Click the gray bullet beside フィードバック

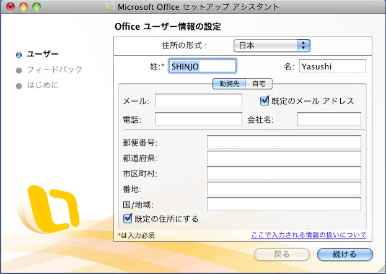click(19, 71)
